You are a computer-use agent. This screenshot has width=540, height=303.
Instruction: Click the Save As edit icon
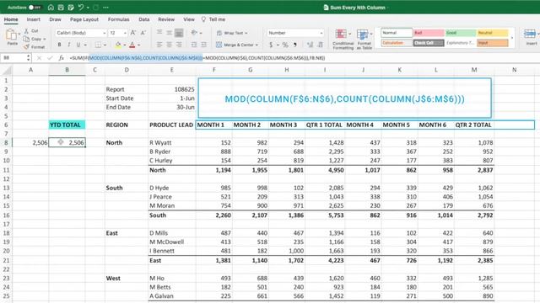click(x=71, y=8)
